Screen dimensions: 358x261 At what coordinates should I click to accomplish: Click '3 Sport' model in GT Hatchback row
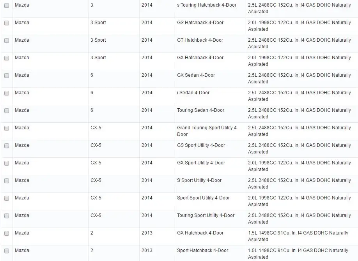click(x=98, y=40)
